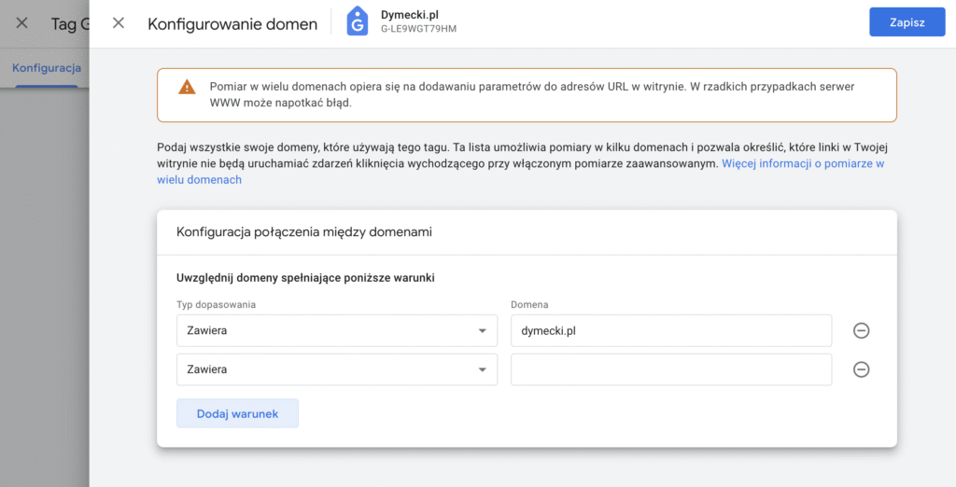Add a condition with Dodaj warunek

237,413
